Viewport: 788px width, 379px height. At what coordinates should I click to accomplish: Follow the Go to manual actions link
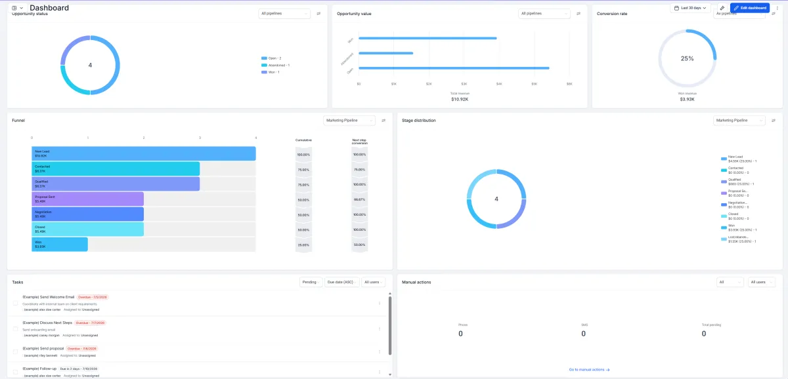point(589,370)
